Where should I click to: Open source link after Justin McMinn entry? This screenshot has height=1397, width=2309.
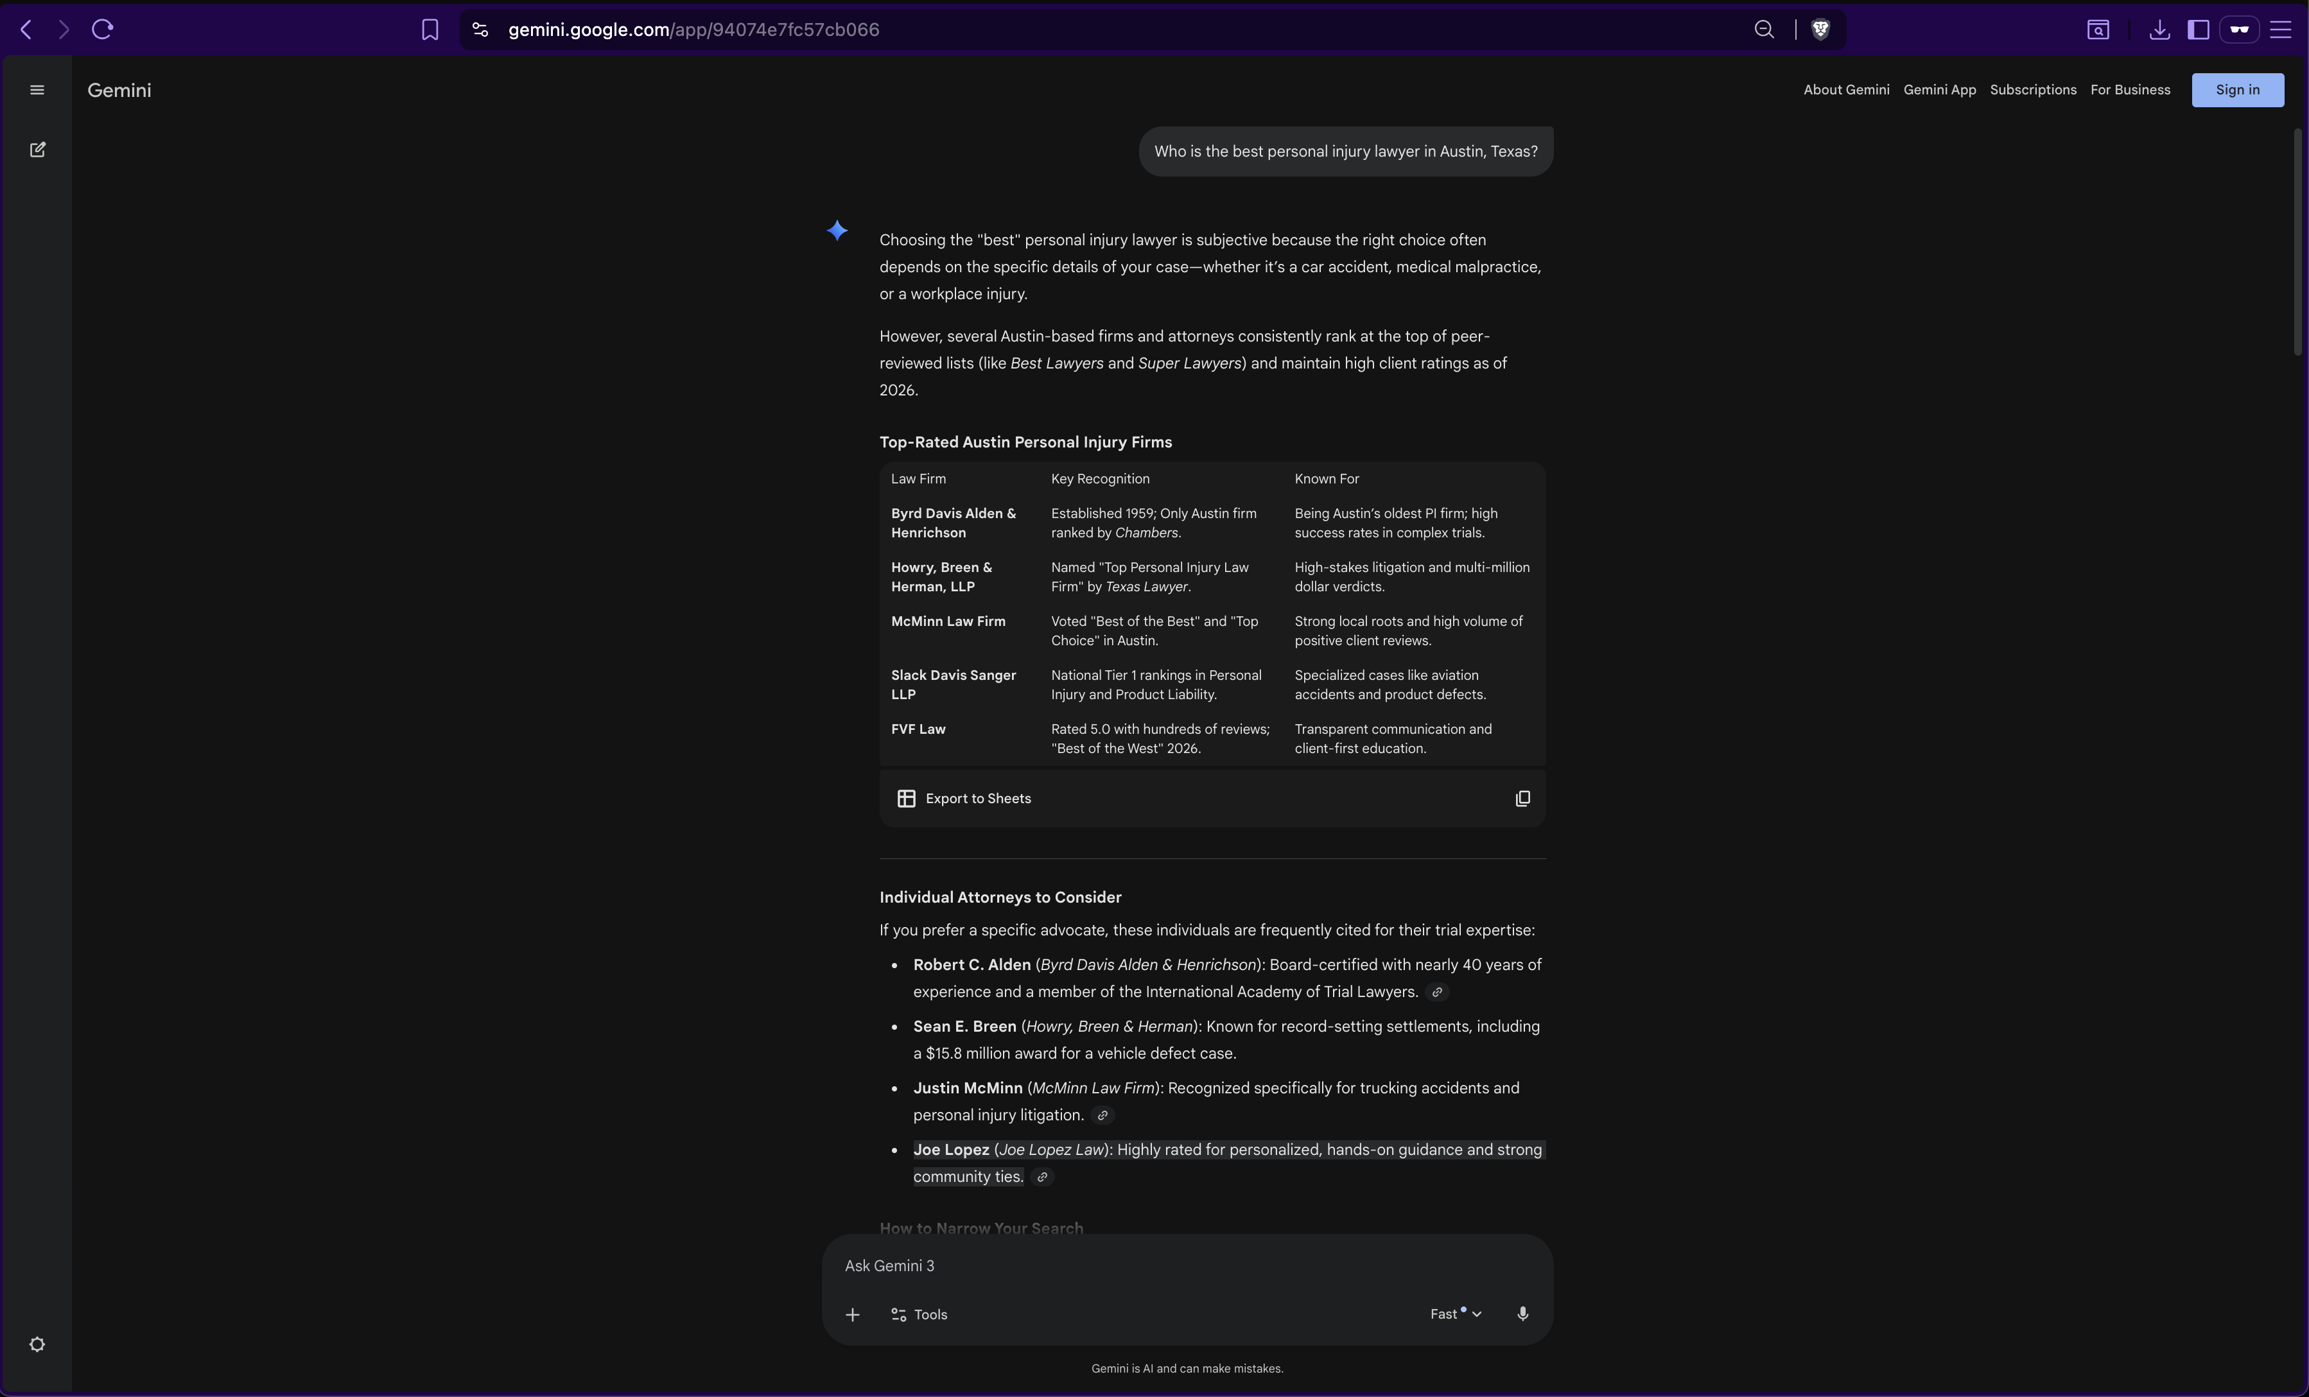1103,1115
